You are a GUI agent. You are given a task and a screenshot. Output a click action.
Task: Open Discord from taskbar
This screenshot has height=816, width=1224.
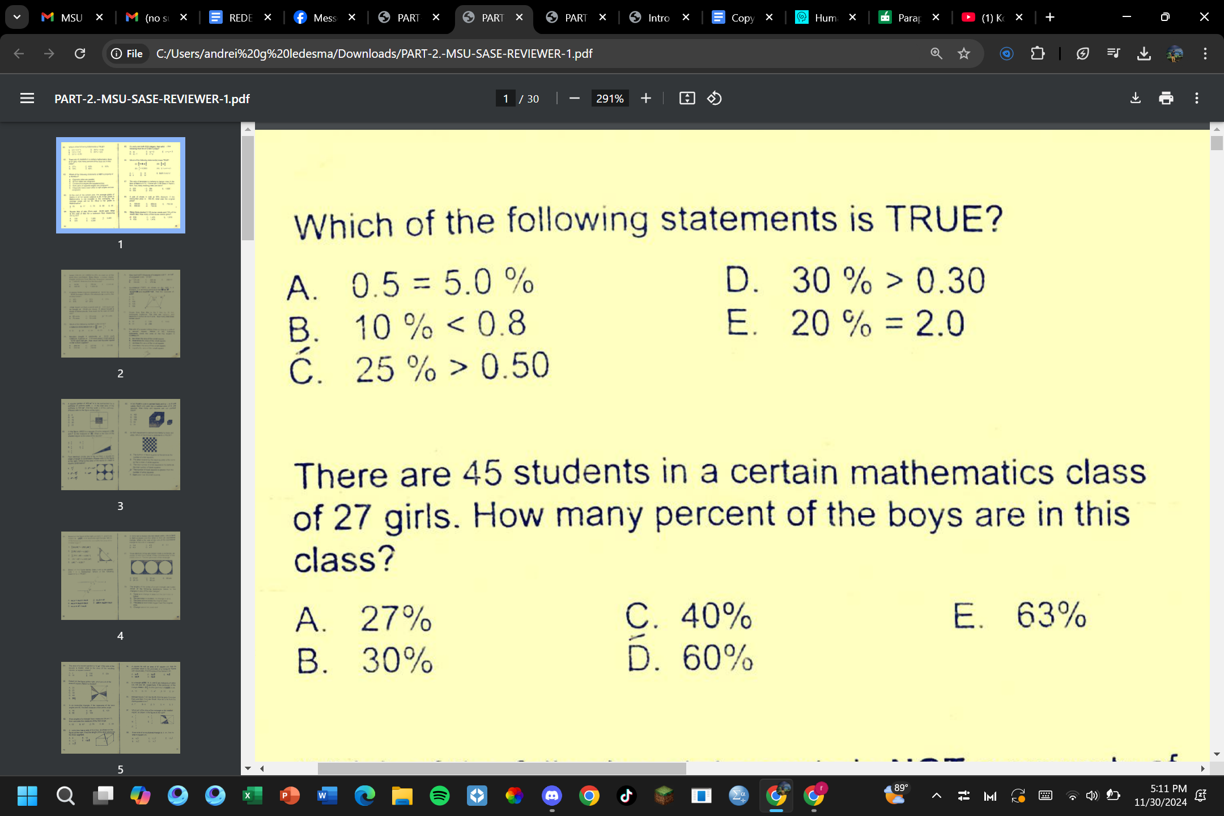click(x=552, y=796)
